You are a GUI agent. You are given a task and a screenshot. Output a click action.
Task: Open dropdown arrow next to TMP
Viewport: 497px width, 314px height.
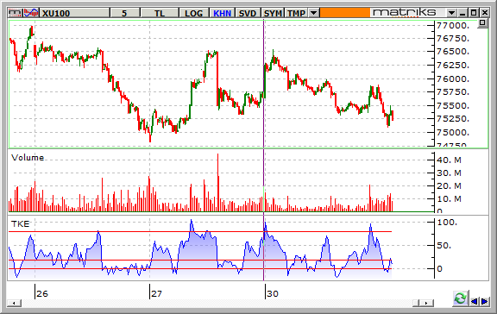[314, 13]
